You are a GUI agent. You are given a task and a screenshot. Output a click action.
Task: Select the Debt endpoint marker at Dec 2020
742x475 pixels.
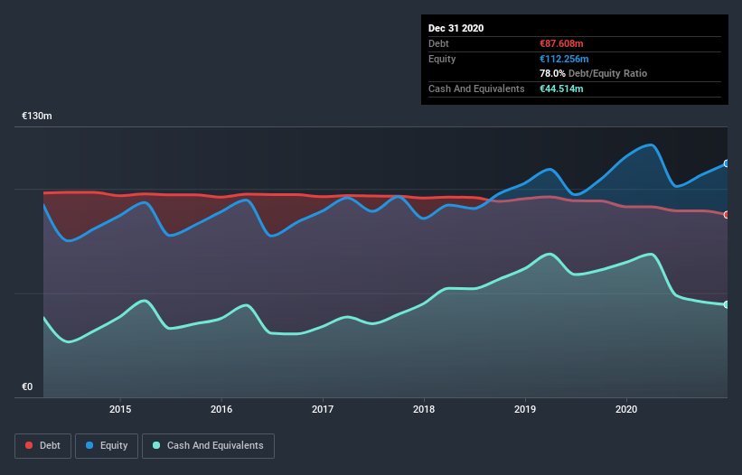727,215
